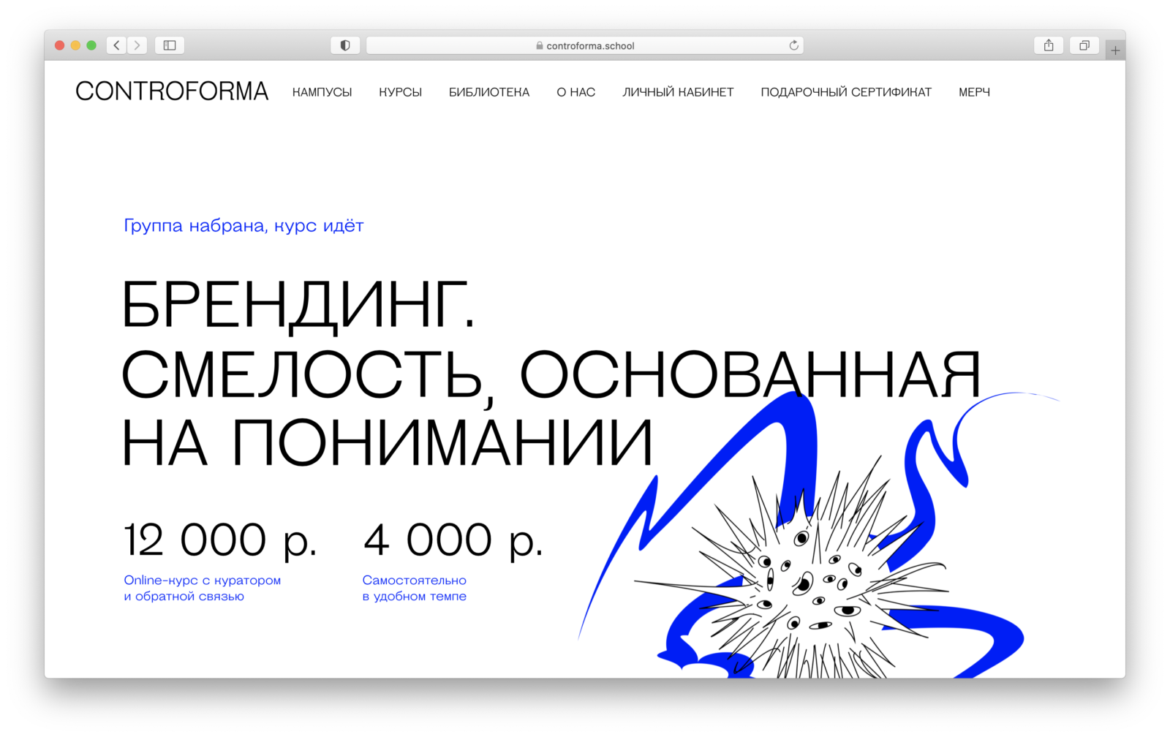Screen dimensions: 1170x737
Task: Visit the МЕРЧ store link
Action: pyautogui.click(x=974, y=92)
